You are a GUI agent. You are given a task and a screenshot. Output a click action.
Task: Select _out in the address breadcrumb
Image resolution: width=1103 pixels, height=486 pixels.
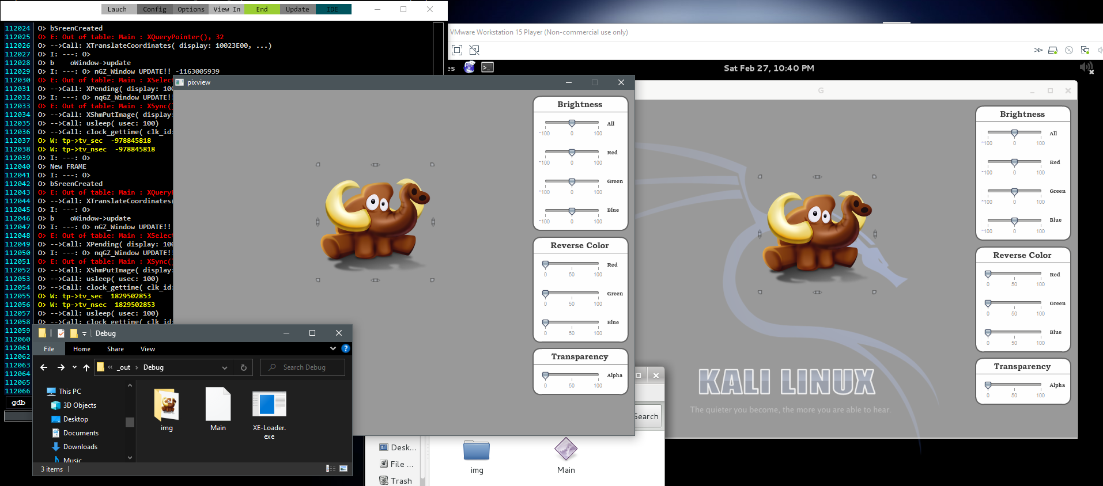tap(124, 367)
